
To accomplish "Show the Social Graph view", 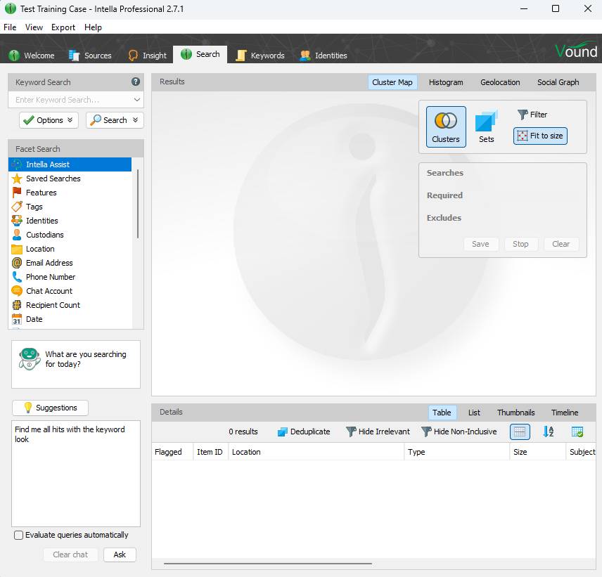I will [x=558, y=82].
